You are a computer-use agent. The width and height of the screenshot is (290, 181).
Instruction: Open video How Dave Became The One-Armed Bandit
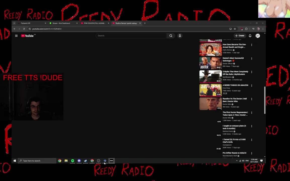[x=234, y=46]
